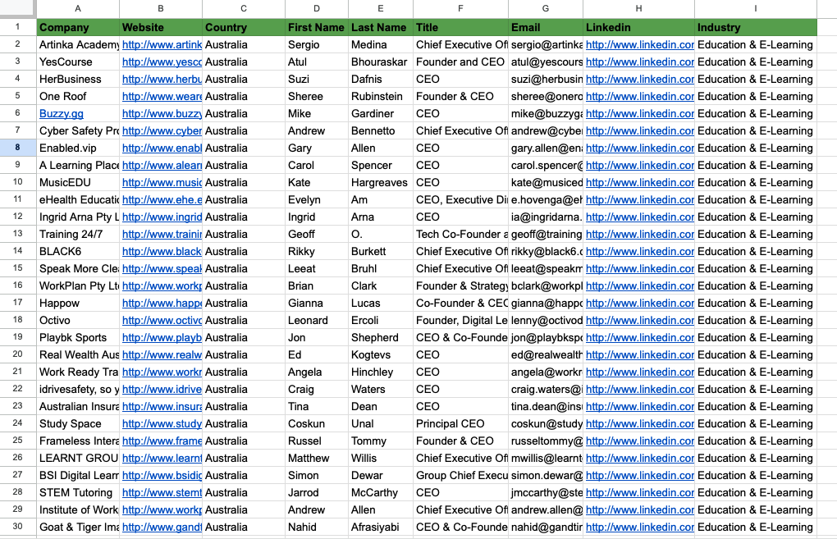Select row 8 header
This screenshot has width=837, height=539.
coord(17,148)
